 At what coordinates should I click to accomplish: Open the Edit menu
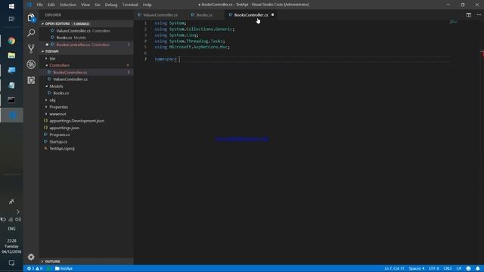(x=51, y=5)
